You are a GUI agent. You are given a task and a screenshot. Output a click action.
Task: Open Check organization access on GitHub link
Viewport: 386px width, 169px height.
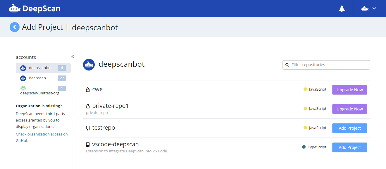coord(42,137)
